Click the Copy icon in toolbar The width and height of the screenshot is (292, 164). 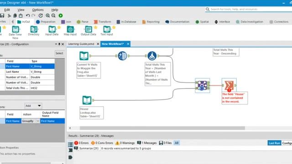coord(15,15)
